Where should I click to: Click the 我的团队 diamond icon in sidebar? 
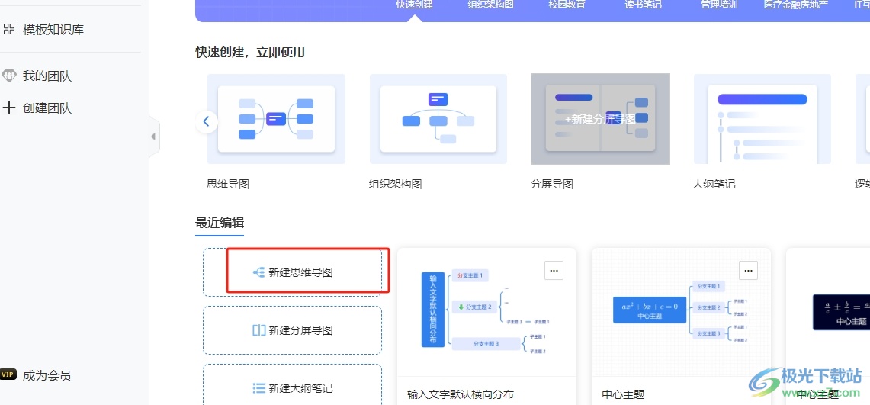[9, 76]
